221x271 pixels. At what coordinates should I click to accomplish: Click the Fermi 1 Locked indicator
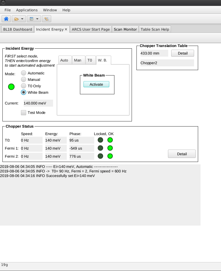tap(100, 148)
